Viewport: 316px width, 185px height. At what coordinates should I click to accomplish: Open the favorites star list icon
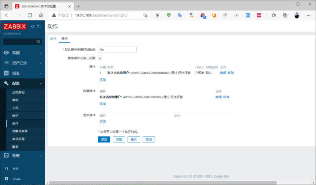(x=274, y=15)
